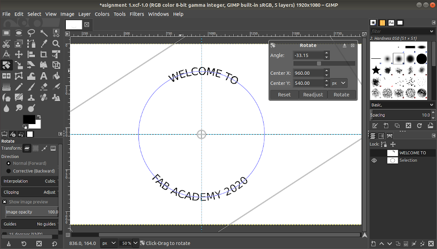This screenshot has height=249, width=437.
Task: Delete the selected brush
Action: pos(408,125)
